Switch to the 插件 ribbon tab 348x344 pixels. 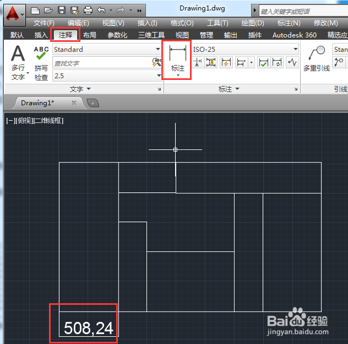pyautogui.click(x=255, y=35)
